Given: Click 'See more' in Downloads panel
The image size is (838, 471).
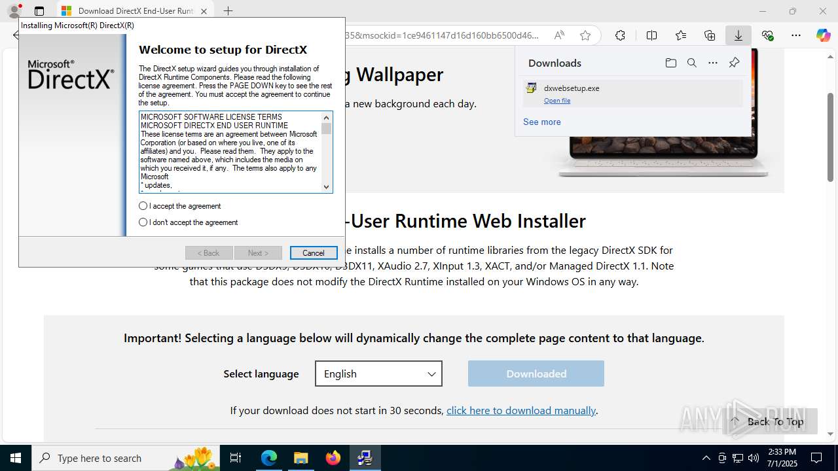Looking at the screenshot, I should pyautogui.click(x=542, y=122).
